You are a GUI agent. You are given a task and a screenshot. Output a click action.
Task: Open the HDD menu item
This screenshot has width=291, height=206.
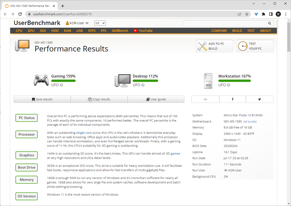(x=55, y=31)
